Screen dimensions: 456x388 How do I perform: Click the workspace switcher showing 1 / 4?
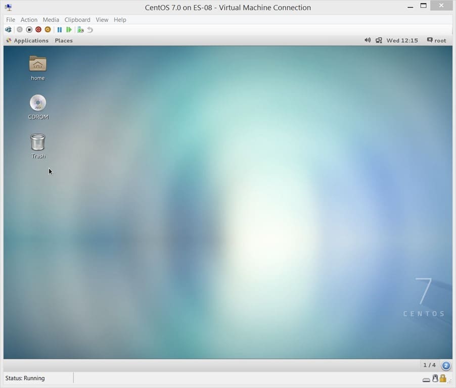[x=429, y=365]
